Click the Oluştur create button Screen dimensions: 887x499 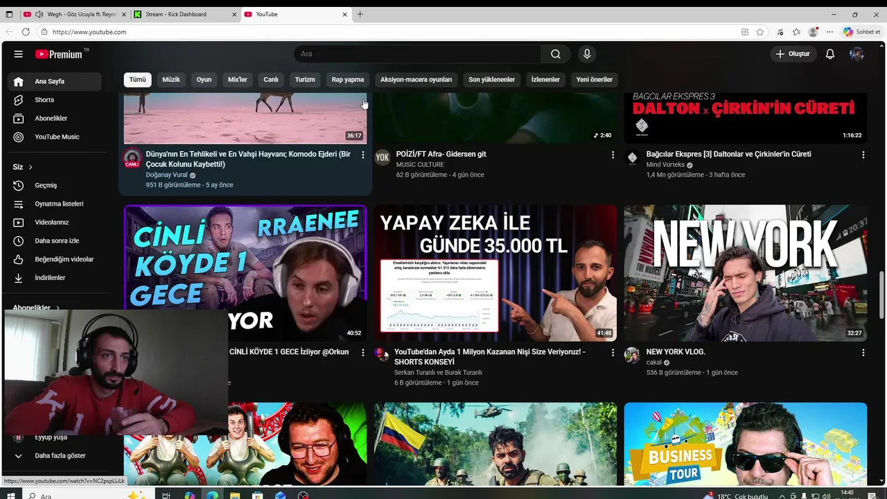coord(793,54)
